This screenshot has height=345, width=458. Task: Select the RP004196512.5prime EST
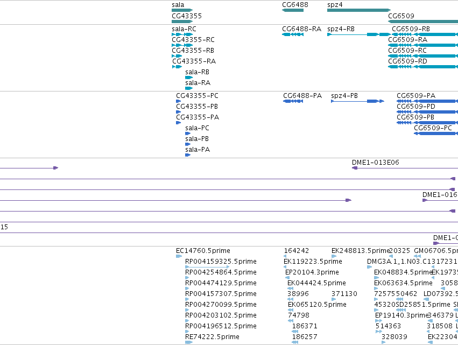(x=187, y=332)
